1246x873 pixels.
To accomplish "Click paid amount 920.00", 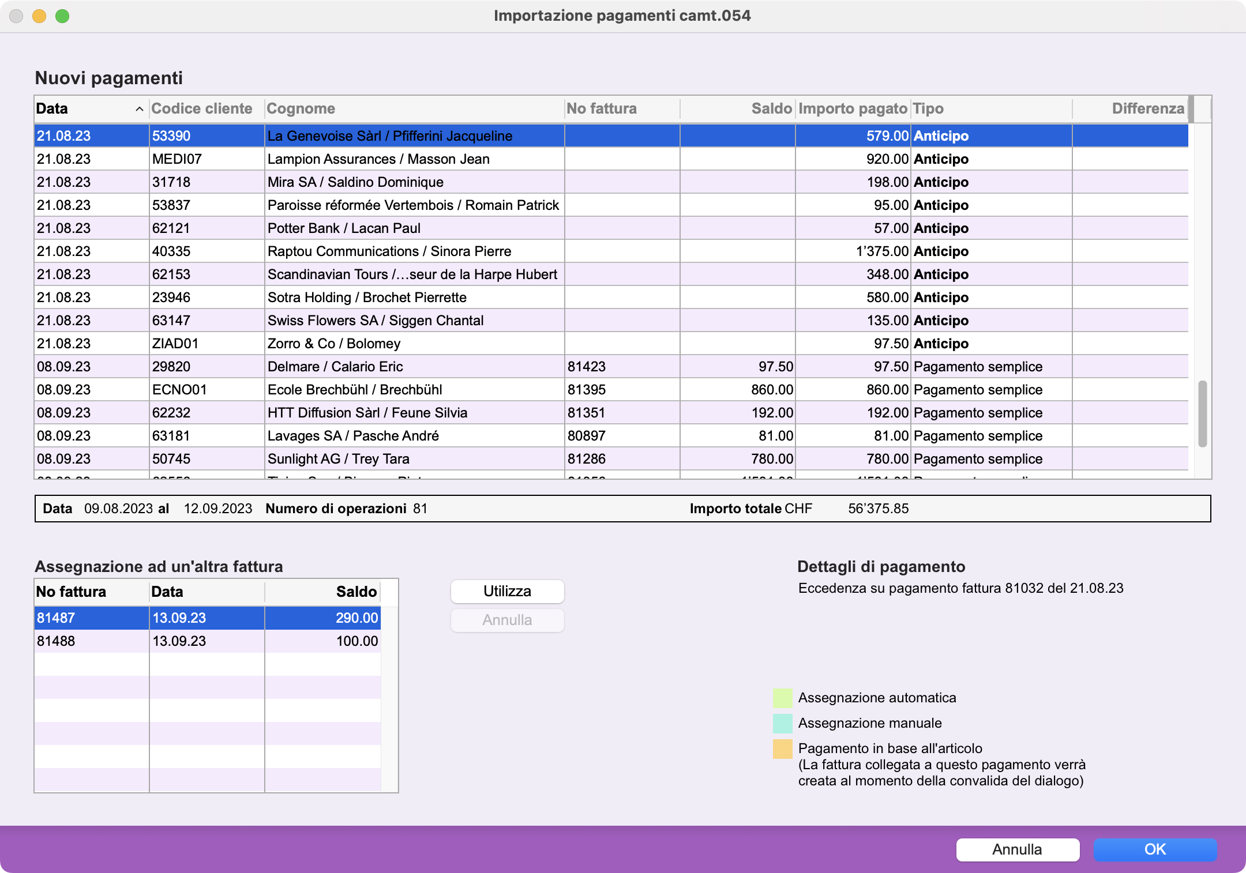I will click(x=887, y=159).
